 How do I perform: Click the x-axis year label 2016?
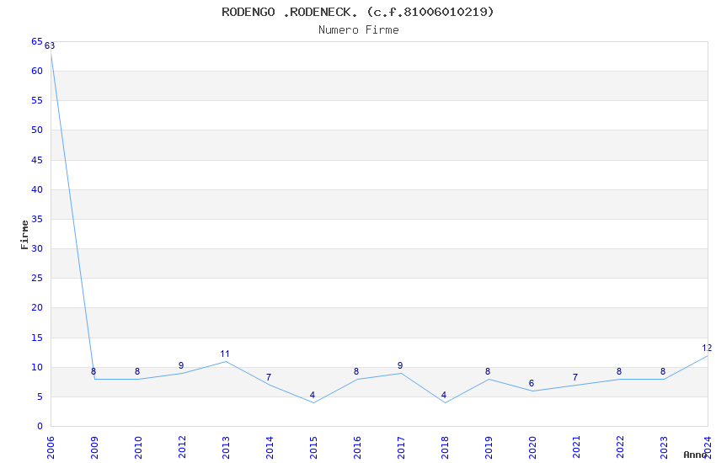[x=357, y=447]
